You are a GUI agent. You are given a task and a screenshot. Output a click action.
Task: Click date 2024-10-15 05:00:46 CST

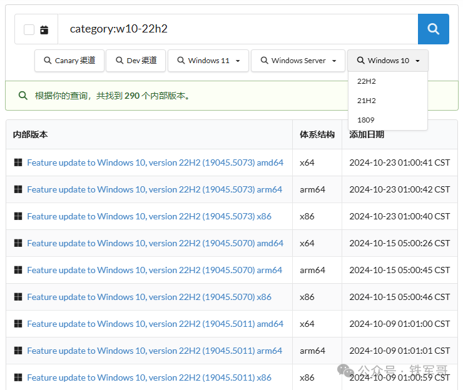click(x=400, y=297)
